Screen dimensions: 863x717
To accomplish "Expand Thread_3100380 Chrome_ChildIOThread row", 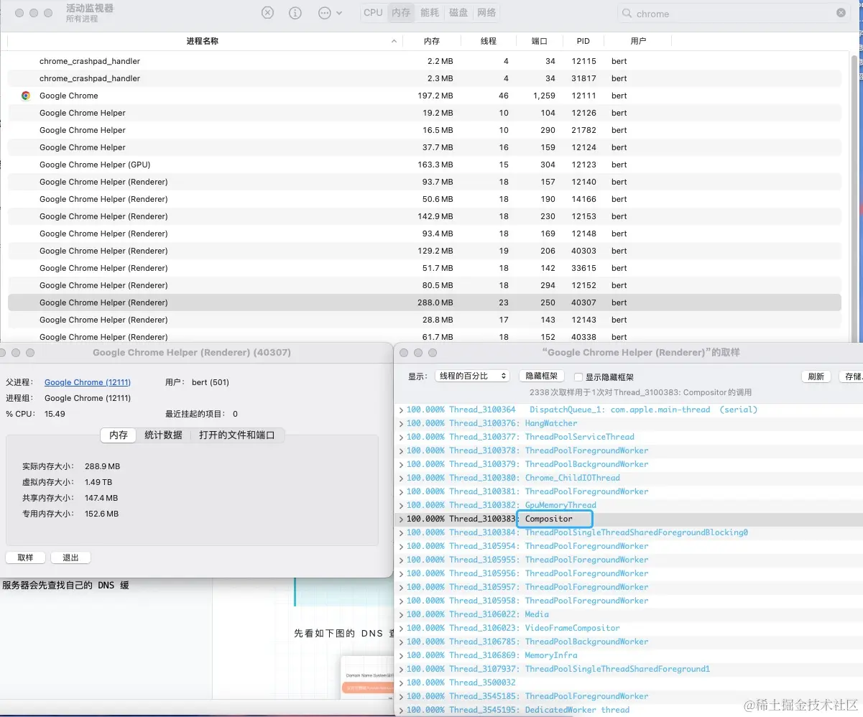I will (x=402, y=478).
